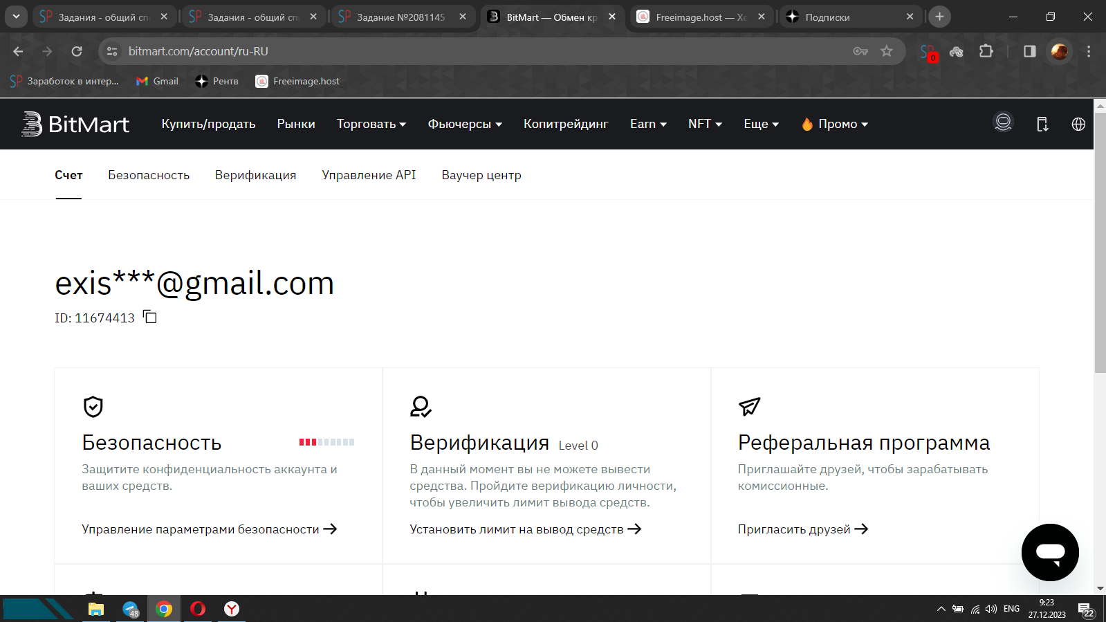Viewport: 1106px width, 622px height.
Task: Open File Explorer from the taskbar
Action: [x=95, y=609]
